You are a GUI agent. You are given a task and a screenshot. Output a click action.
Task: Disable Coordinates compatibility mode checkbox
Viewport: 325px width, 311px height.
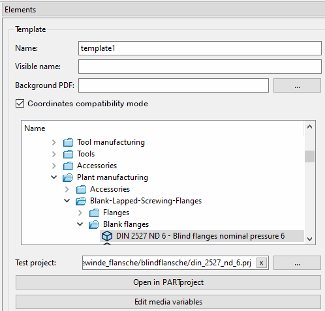point(20,104)
